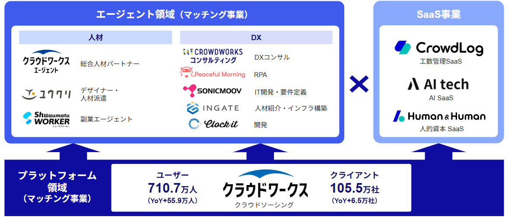Click the INGATE logo
The width and height of the screenshot is (509, 217).
coord(213,108)
